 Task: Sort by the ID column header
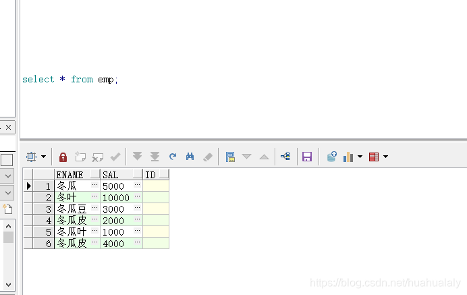(x=156, y=174)
